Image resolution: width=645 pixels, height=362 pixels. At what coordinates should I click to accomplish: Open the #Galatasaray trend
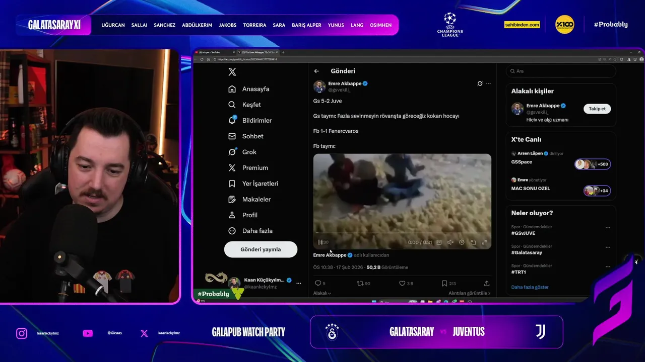527,253
